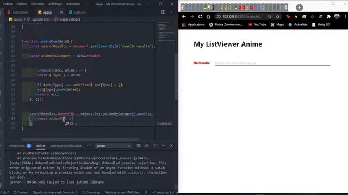The width and height of the screenshot is (348, 195).
Task: Click the app.js breadcrumb item
Action: [x=18, y=19]
